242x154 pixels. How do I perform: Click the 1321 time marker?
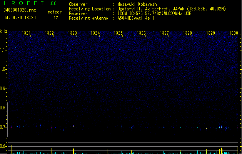coord(26,33)
